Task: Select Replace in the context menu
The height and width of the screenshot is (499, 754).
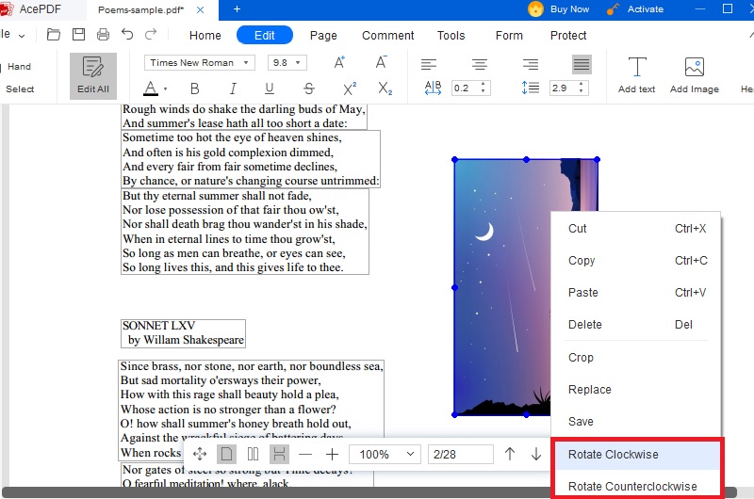Action: (x=637, y=390)
